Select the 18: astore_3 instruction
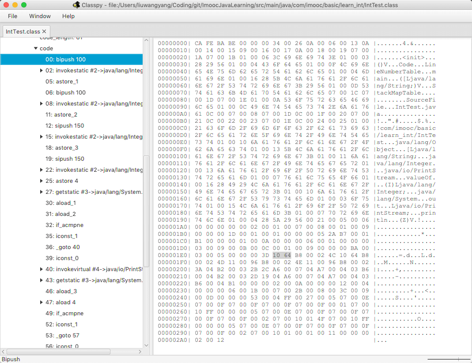The image size is (472, 363). click(62, 148)
